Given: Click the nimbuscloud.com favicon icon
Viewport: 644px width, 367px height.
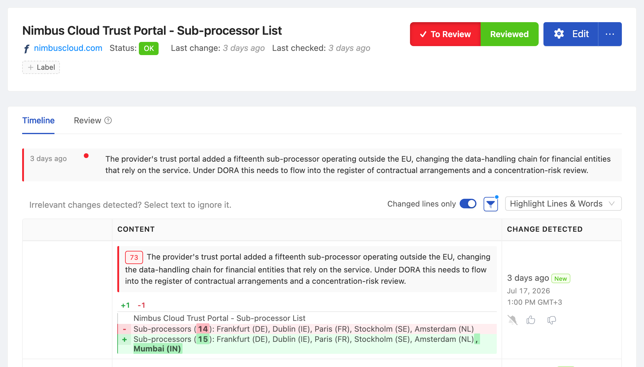Looking at the screenshot, I should pyautogui.click(x=27, y=48).
